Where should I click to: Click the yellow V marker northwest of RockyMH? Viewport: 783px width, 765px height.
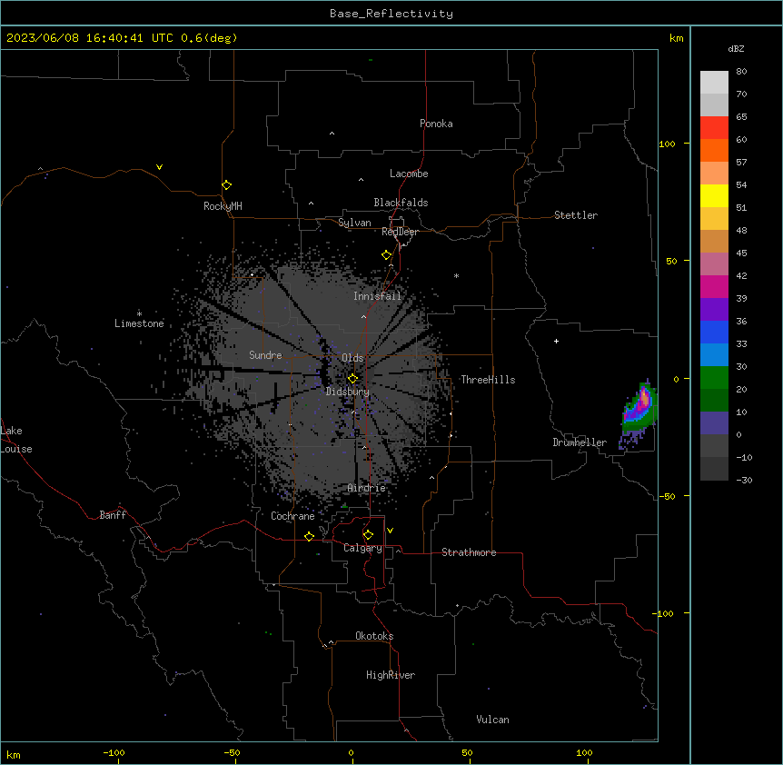click(x=159, y=167)
